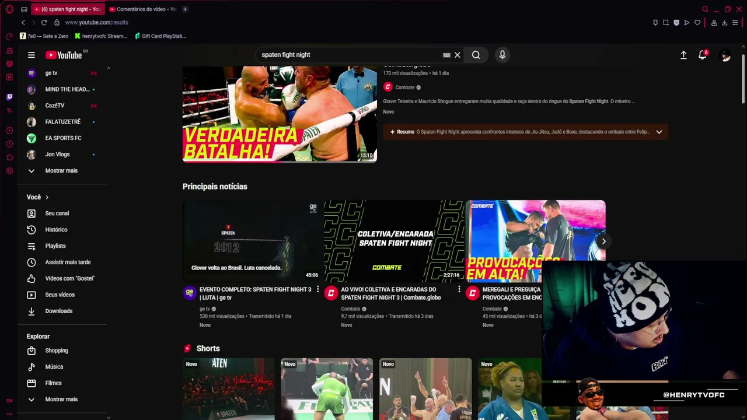Viewport: 747px width, 420px height.
Task: Open tab search magnifier in title bar
Action: 705,9
